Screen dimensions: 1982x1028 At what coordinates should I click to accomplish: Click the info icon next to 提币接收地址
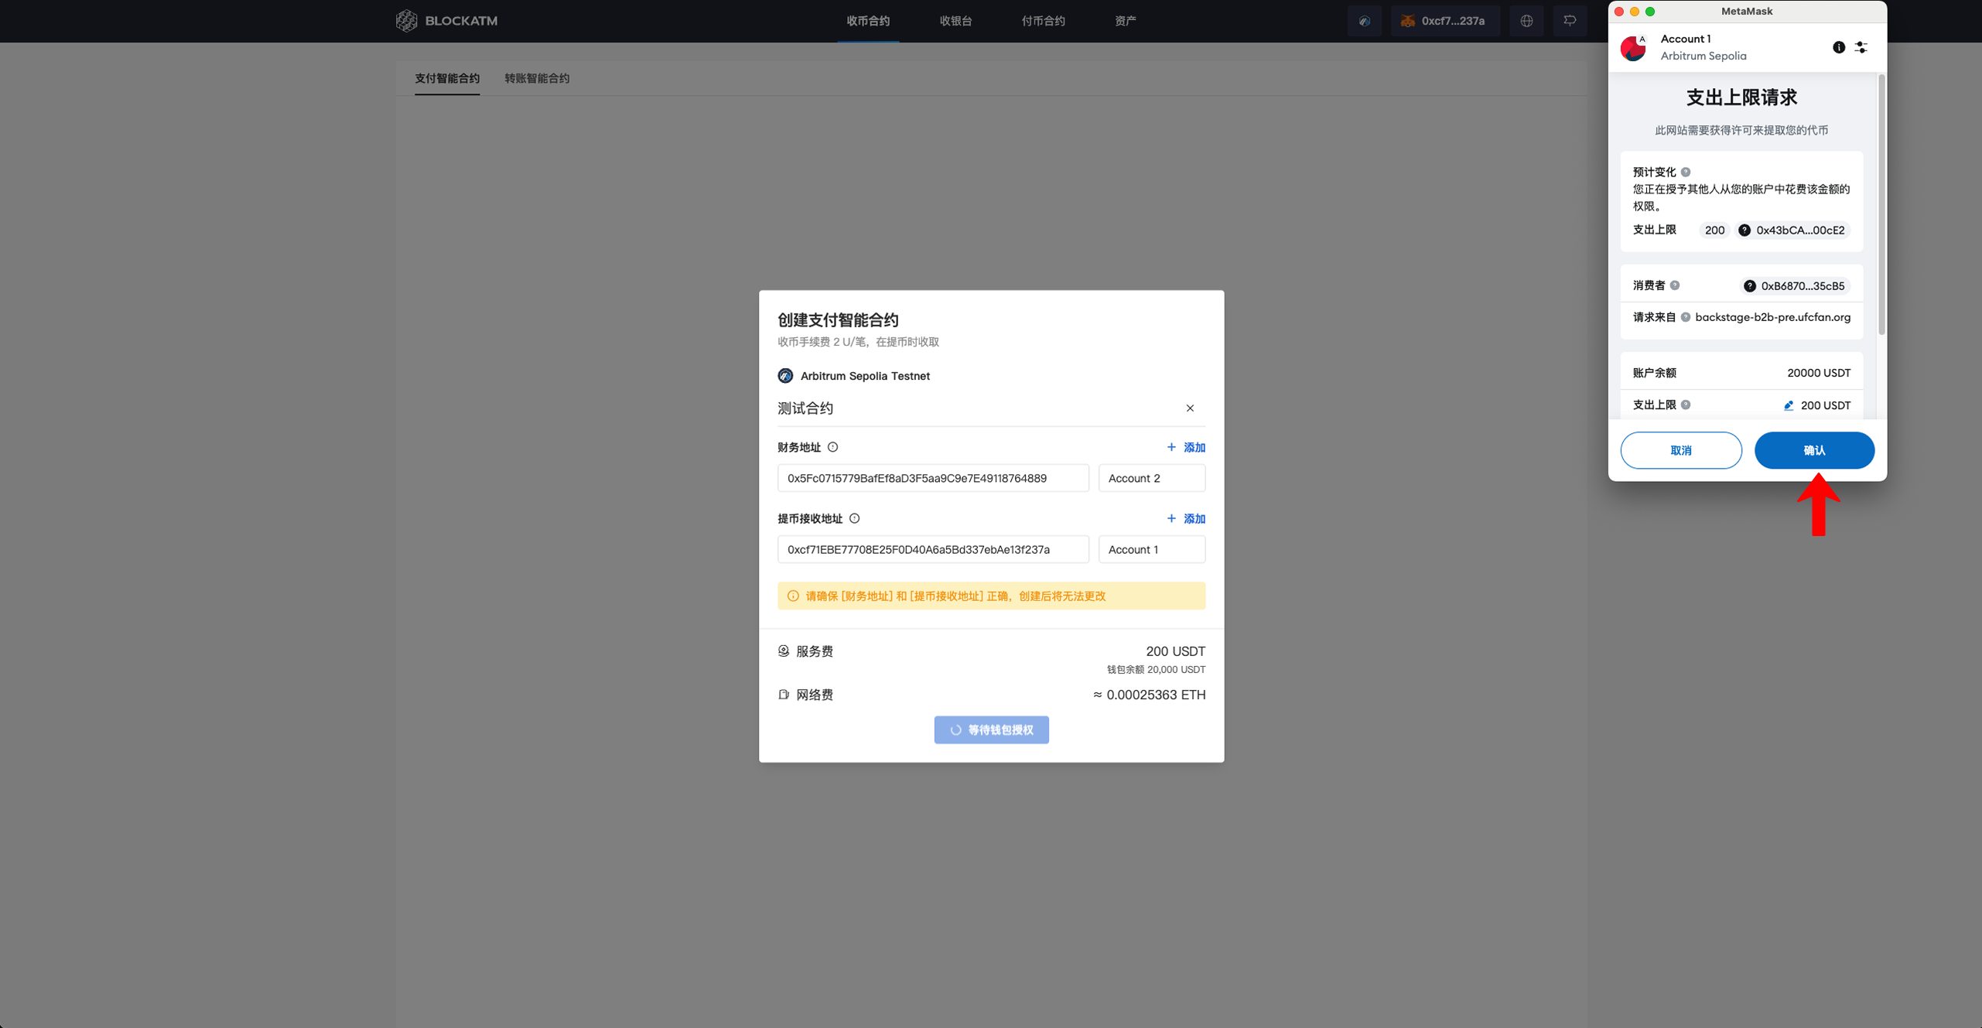click(854, 518)
